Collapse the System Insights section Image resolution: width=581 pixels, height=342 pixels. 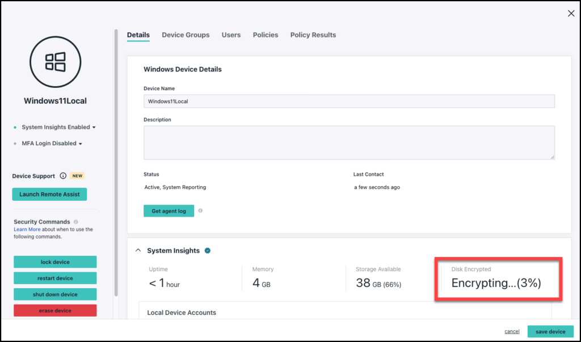pos(138,251)
